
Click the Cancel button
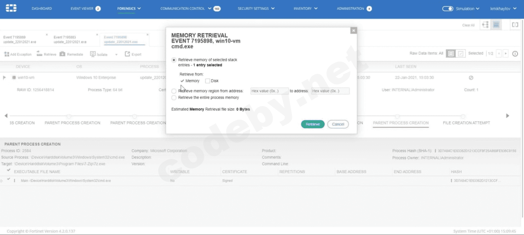tap(338, 124)
